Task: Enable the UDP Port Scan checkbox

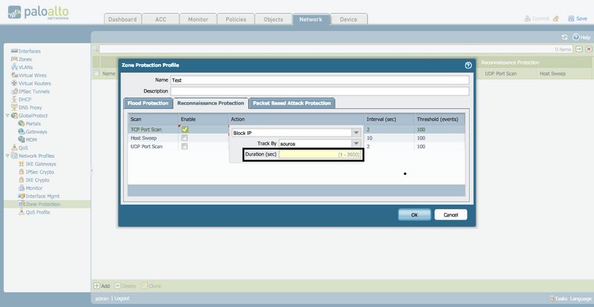Action: pyautogui.click(x=184, y=147)
